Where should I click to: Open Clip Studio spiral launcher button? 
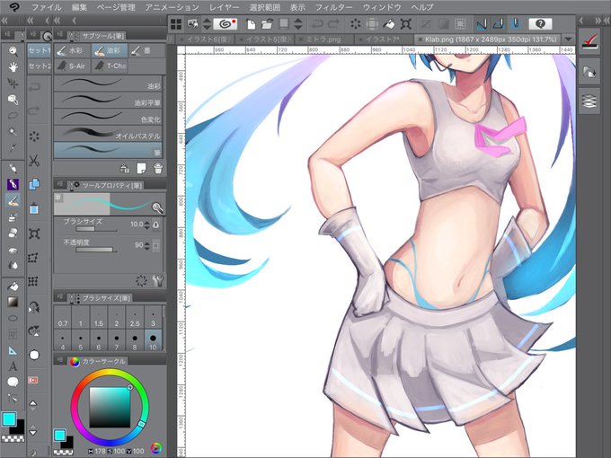[x=226, y=24]
